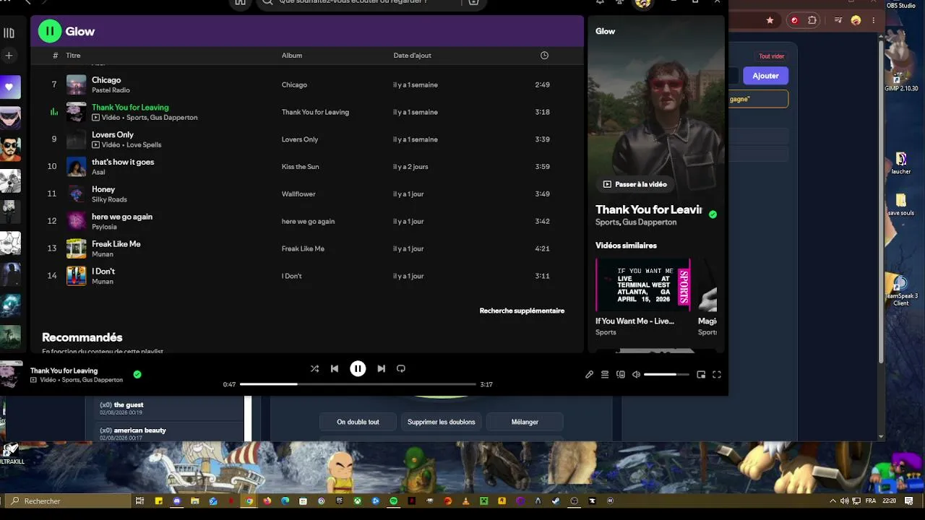Open the mini player icon
Screen dimensions: 925x520
pos(701,374)
